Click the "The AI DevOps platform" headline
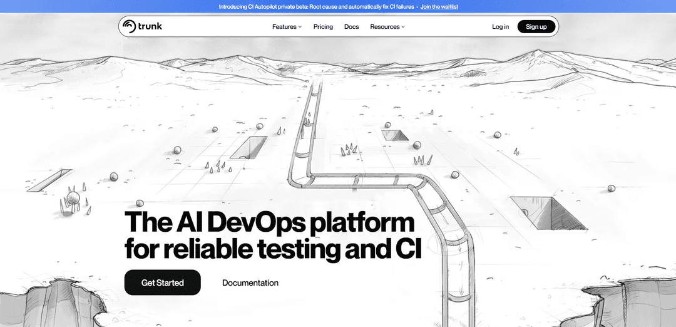The image size is (676, 327). (269, 223)
